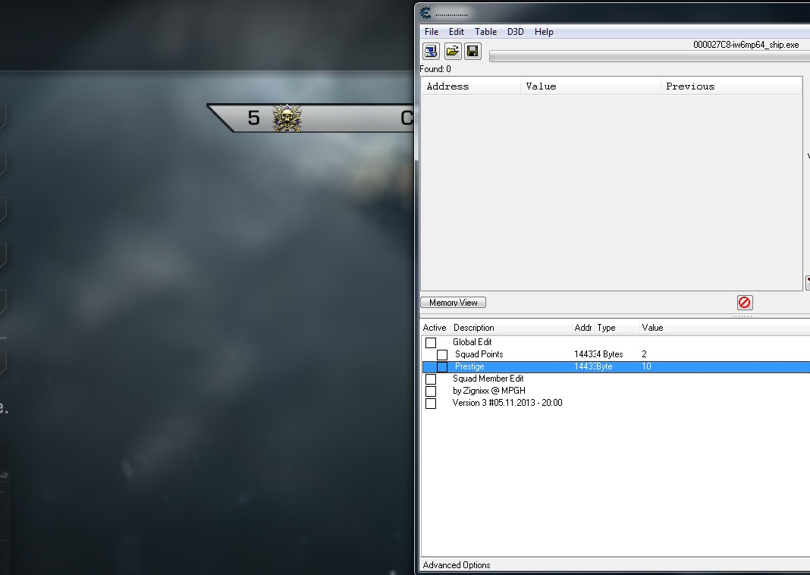The width and height of the screenshot is (810, 575).
Task: Toggle the Squad Member Edit checkbox
Action: [431, 379]
